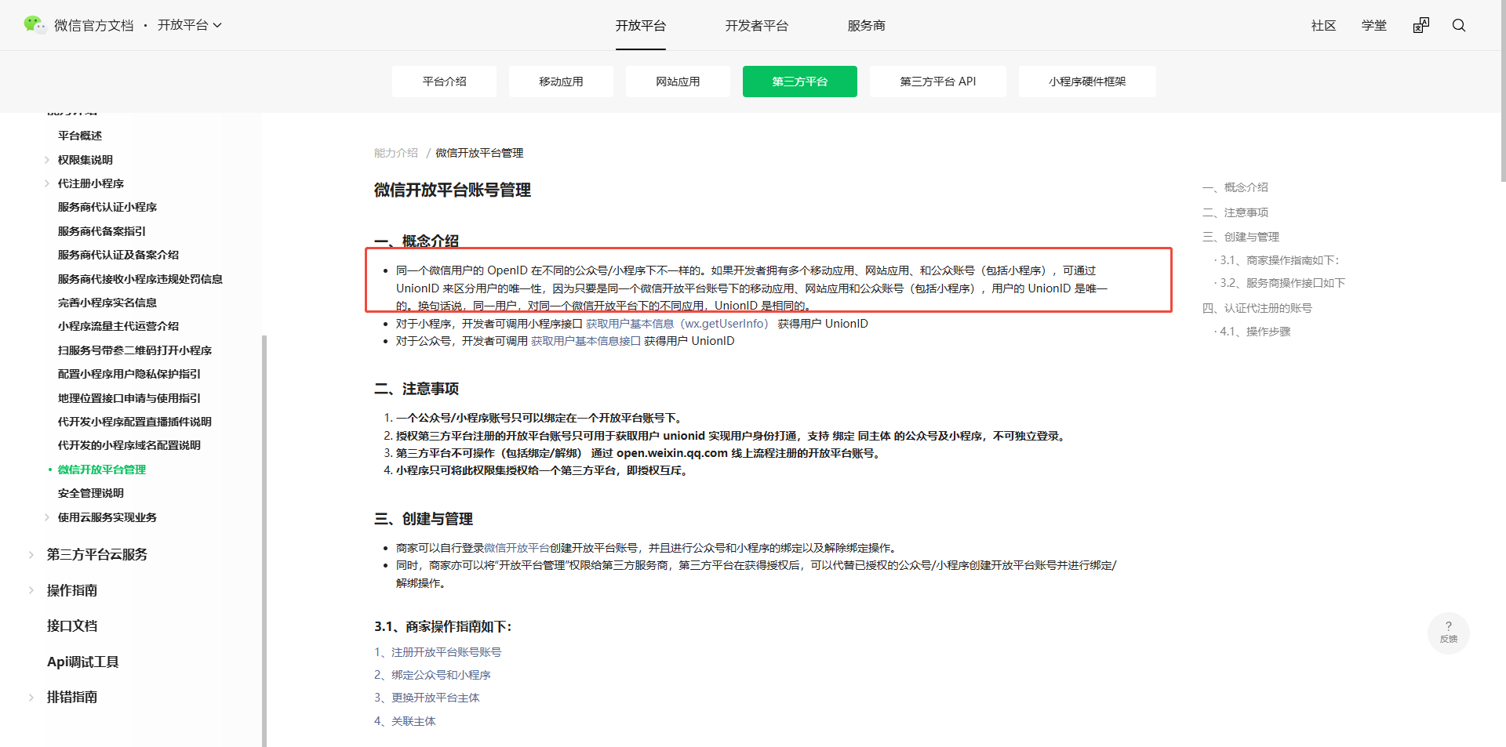
Task: Open the 关联主体 guide link
Action: [x=413, y=721]
